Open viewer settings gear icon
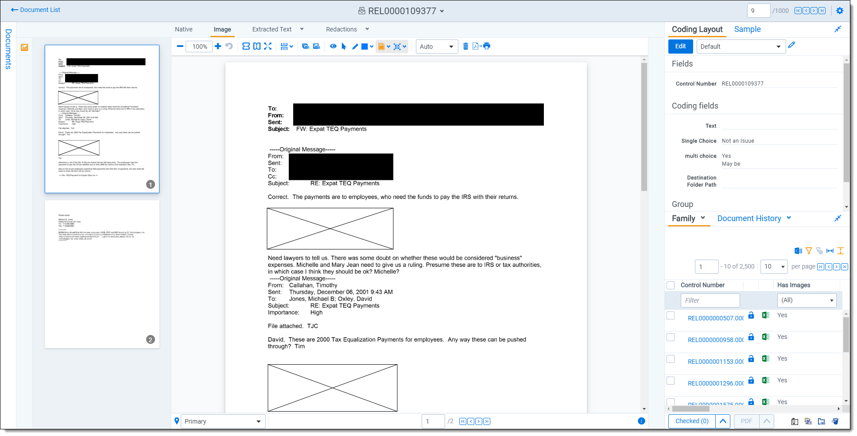Screen dimensions: 857x436 tap(840, 11)
